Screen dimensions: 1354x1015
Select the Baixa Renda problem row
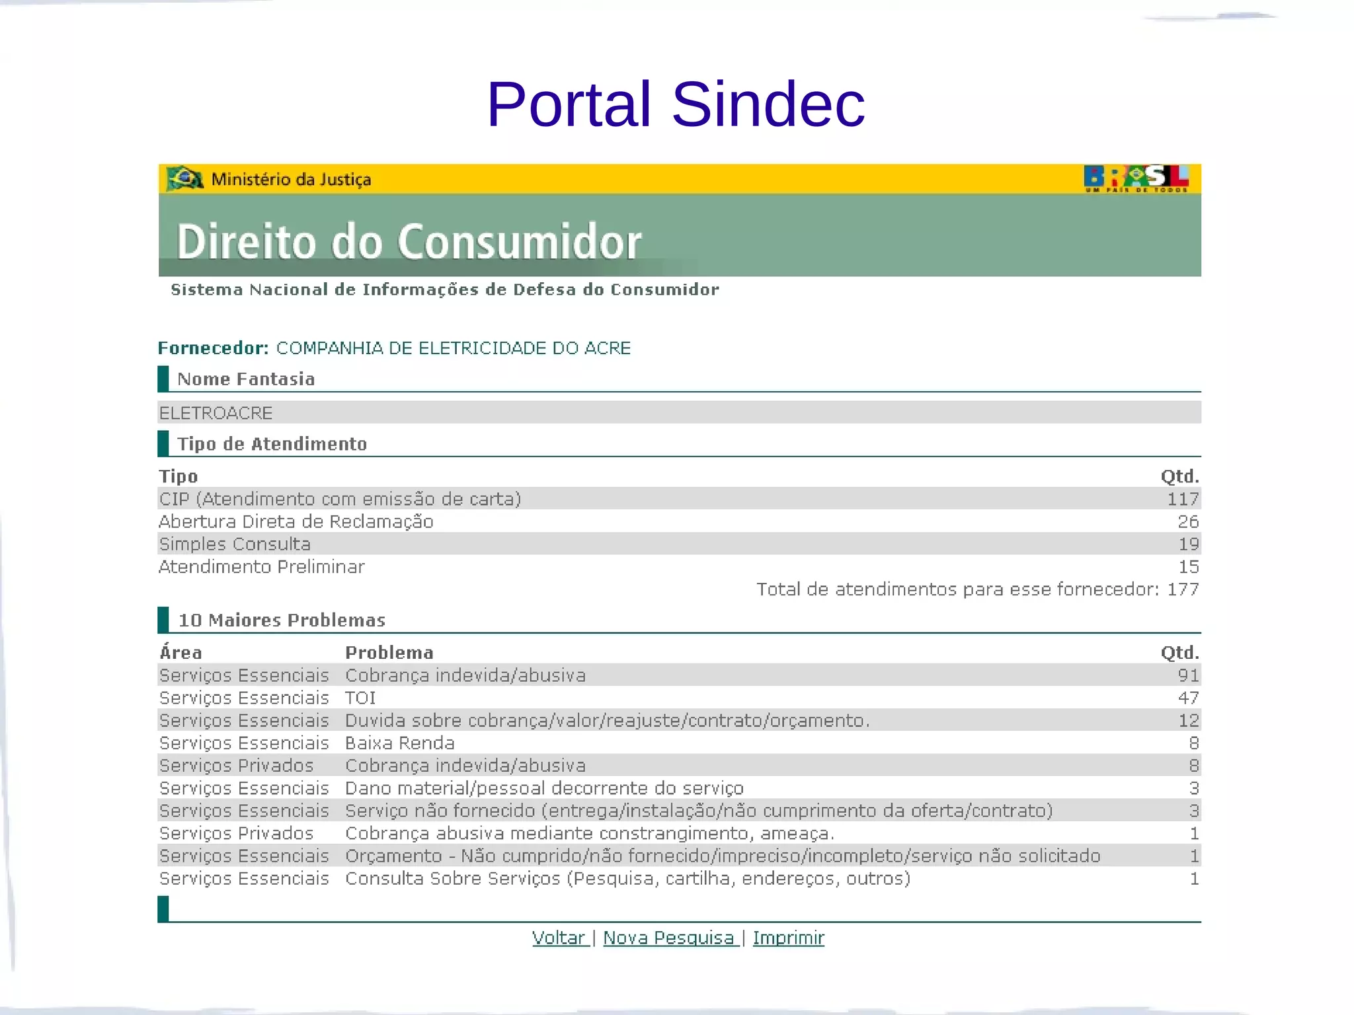click(x=680, y=743)
